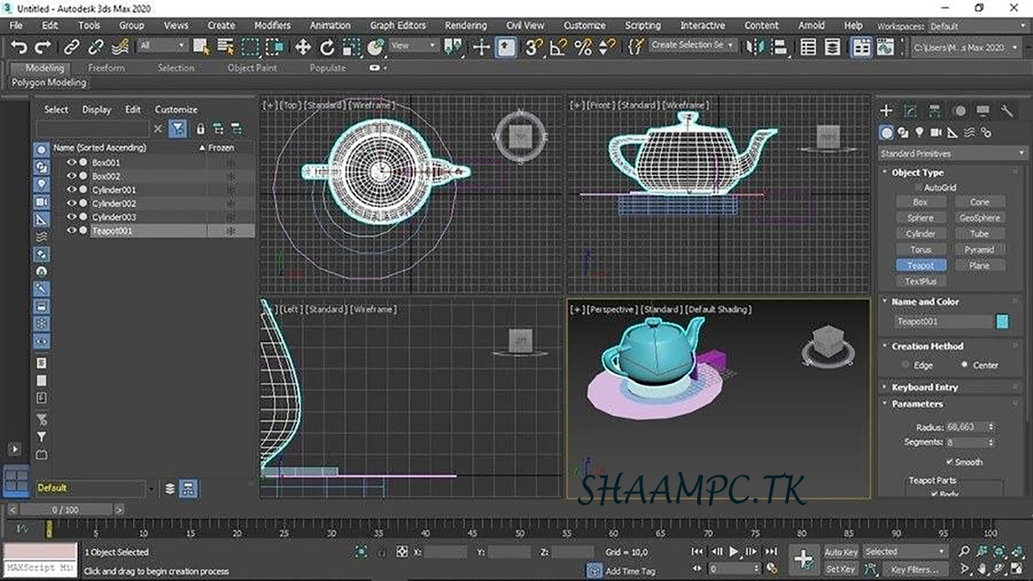Select the Shapes category icon
Screen dimensions: 1033x581
(x=903, y=133)
